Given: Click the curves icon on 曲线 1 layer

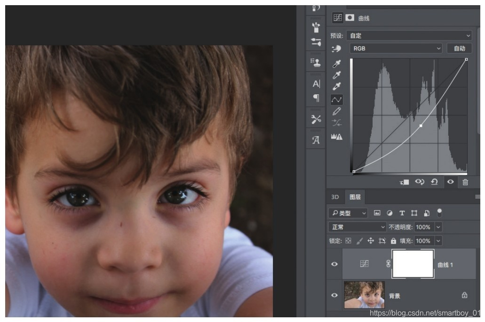Looking at the screenshot, I should tap(364, 264).
